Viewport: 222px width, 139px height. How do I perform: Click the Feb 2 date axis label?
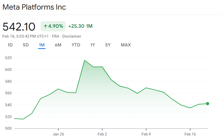pyautogui.click(x=102, y=134)
